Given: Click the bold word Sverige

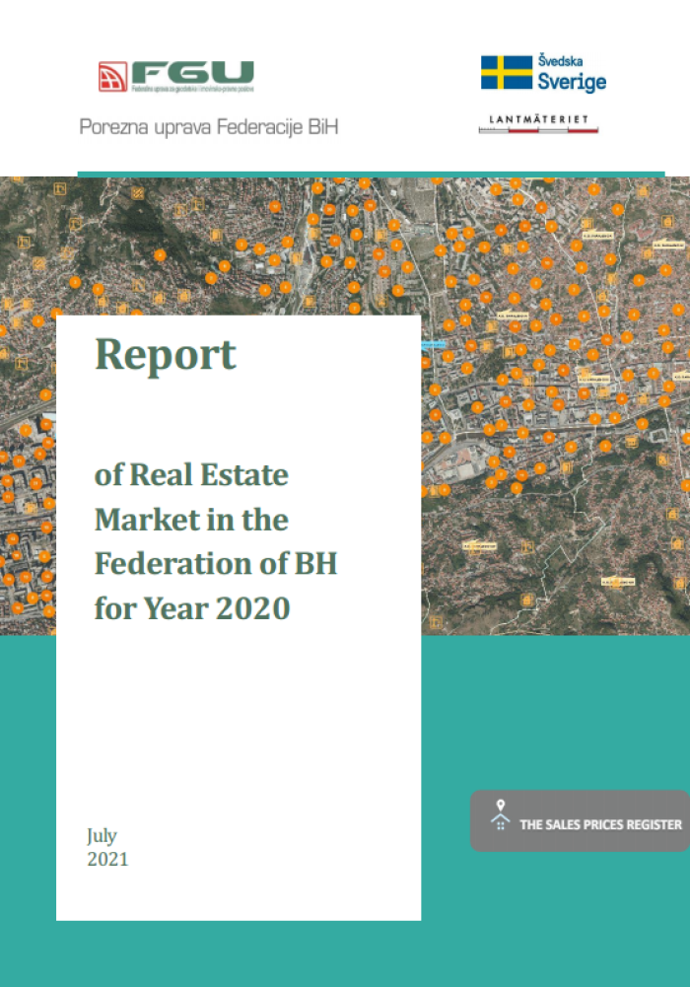Looking at the screenshot, I should [x=572, y=82].
